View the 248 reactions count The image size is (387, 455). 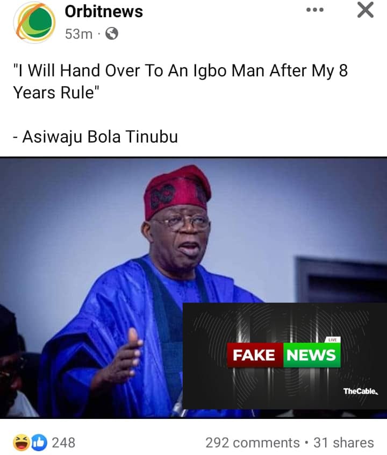click(x=63, y=443)
